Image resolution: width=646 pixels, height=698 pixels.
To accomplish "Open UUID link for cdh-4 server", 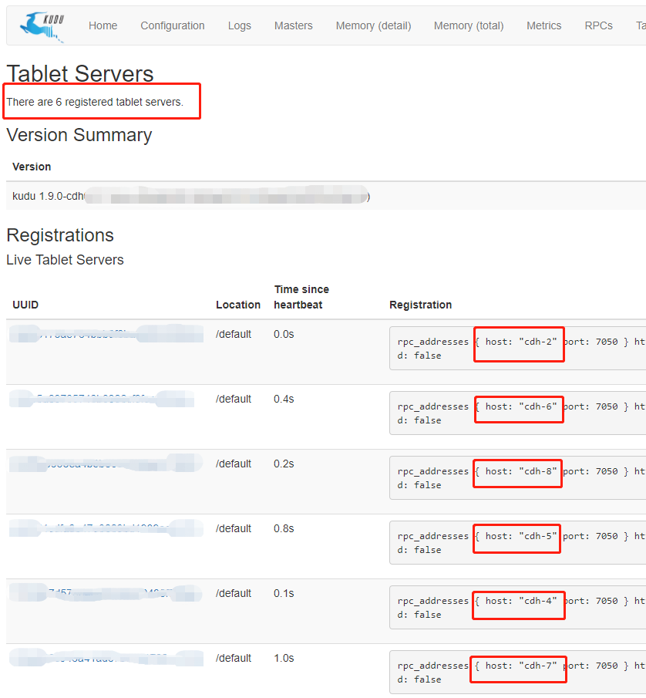I will coord(106,593).
